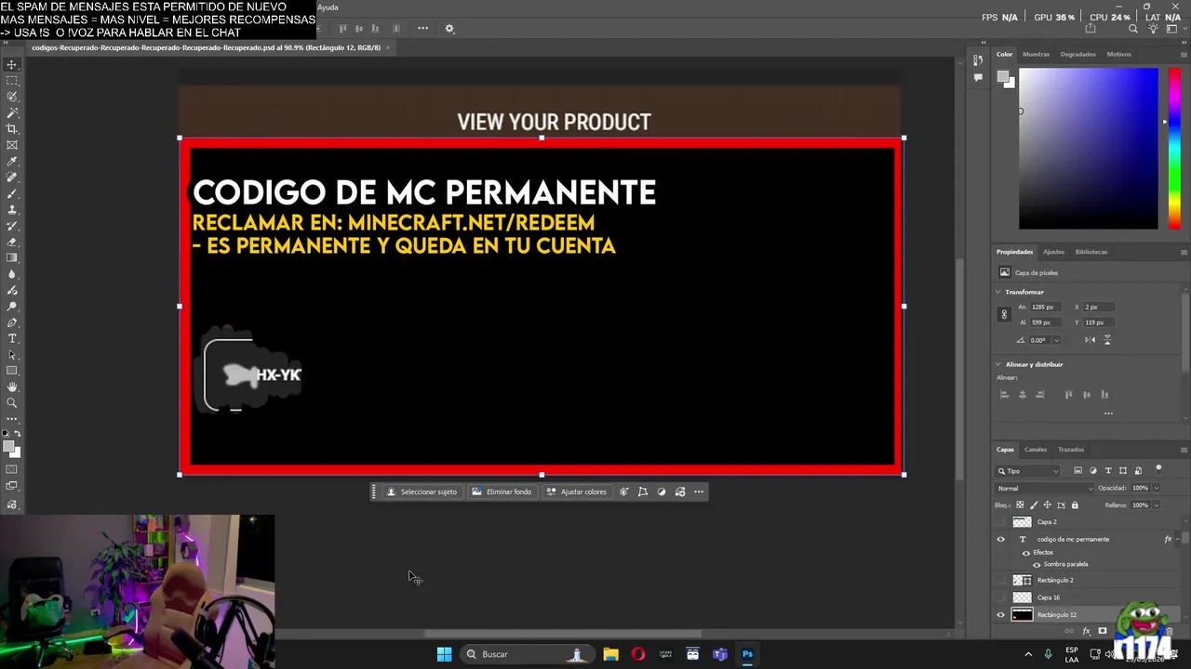Select the Horizontal Type tool
The width and height of the screenshot is (1191, 669).
tap(12, 338)
